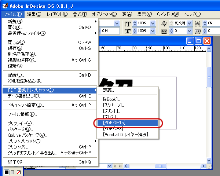
Task: Step the vertical scale 100% value
Action: tap(135, 23)
